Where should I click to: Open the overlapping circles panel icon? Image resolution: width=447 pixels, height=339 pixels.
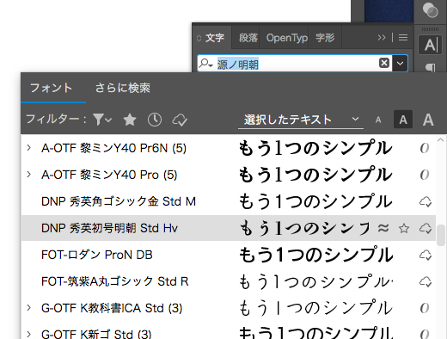click(x=430, y=10)
